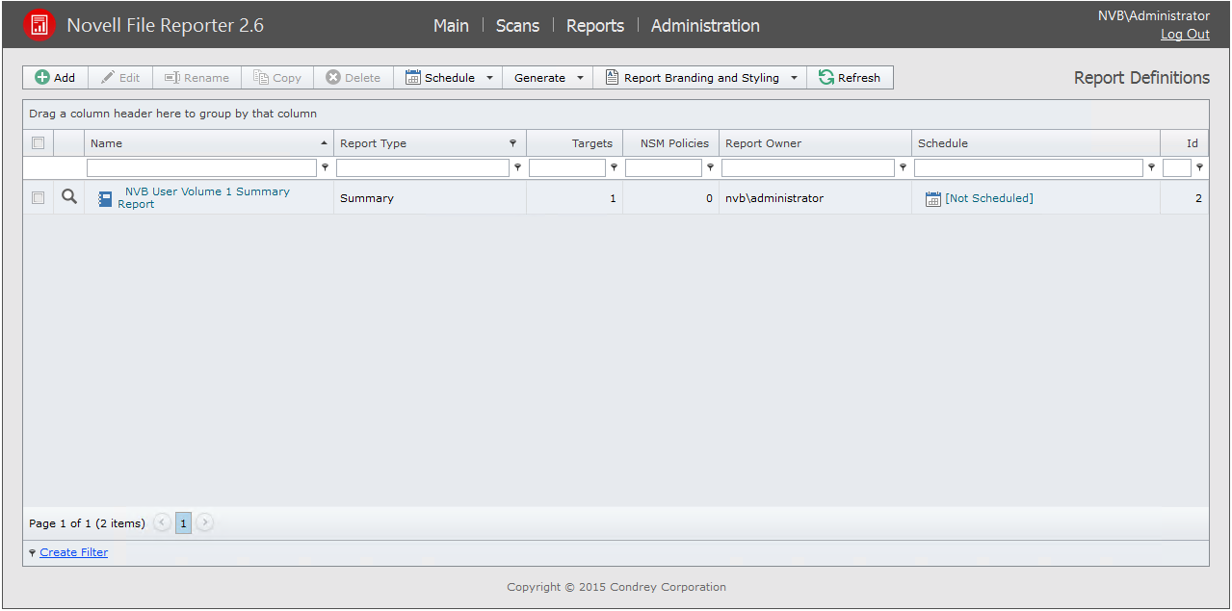Open NVB User Volume 1 Summary Report link
This screenshot has width=1232, height=611.
pos(203,197)
